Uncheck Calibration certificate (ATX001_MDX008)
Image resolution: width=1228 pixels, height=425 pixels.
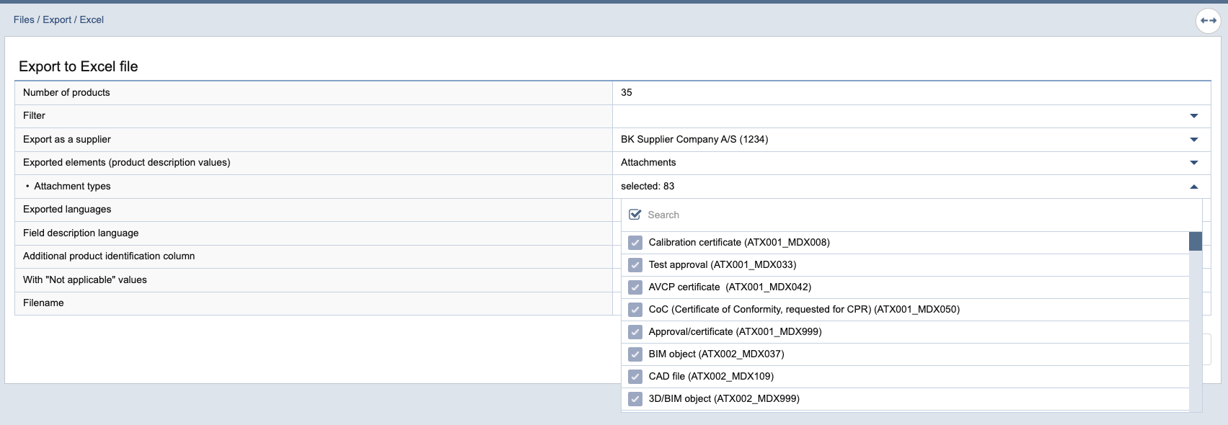coord(635,243)
